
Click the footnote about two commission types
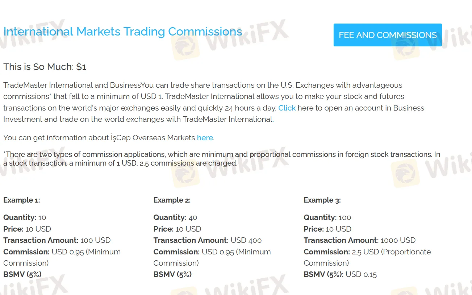(222, 159)
